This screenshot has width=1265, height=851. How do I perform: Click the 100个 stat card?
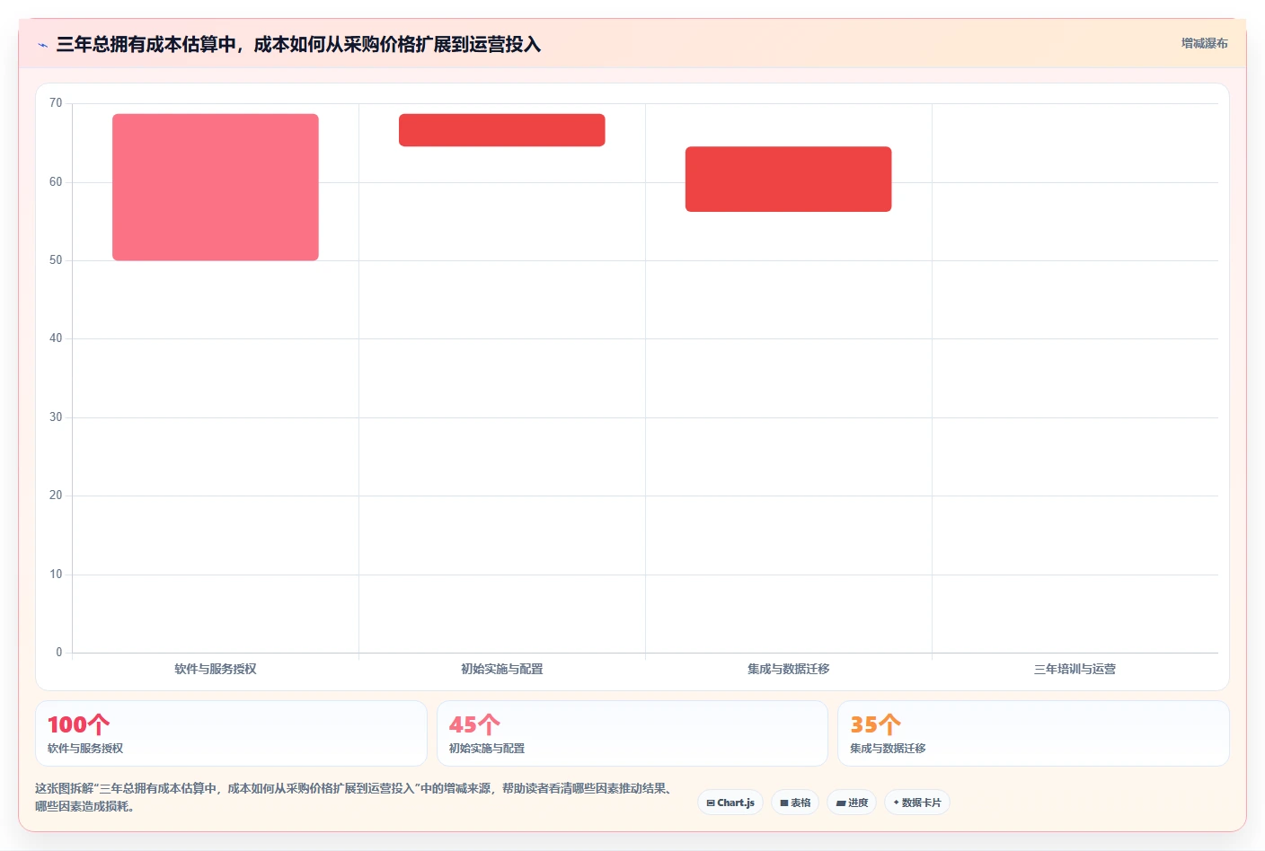[x=231, y=733]
